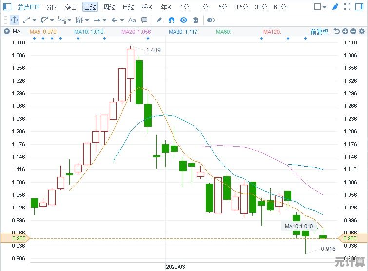The height and width of the screenshot is (271, 368).
Task: Toggle the magnet snap mode
Action: coord(172,20)
